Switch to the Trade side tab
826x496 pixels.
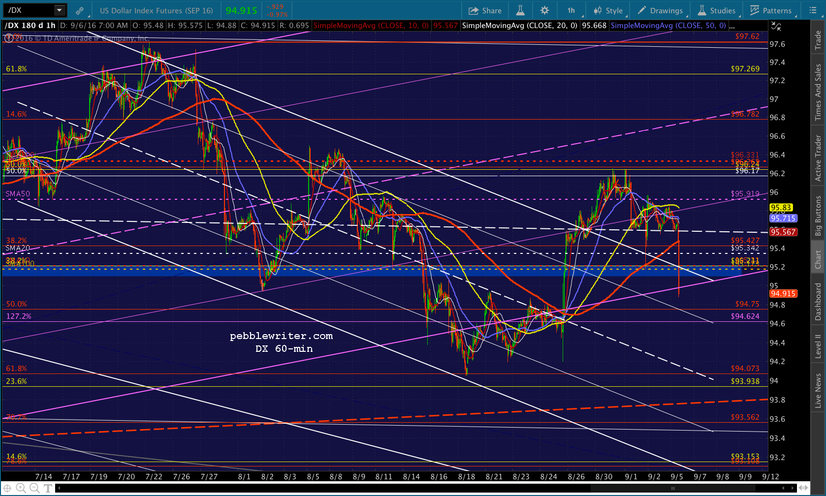pos(818,40)
